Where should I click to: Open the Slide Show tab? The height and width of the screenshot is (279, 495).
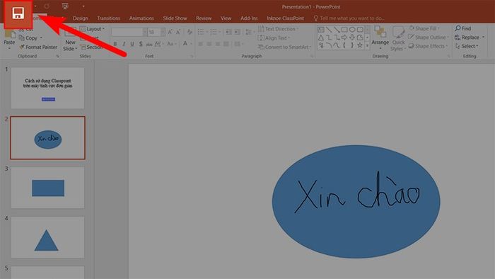pyautogui.click(x=175, y=18)
